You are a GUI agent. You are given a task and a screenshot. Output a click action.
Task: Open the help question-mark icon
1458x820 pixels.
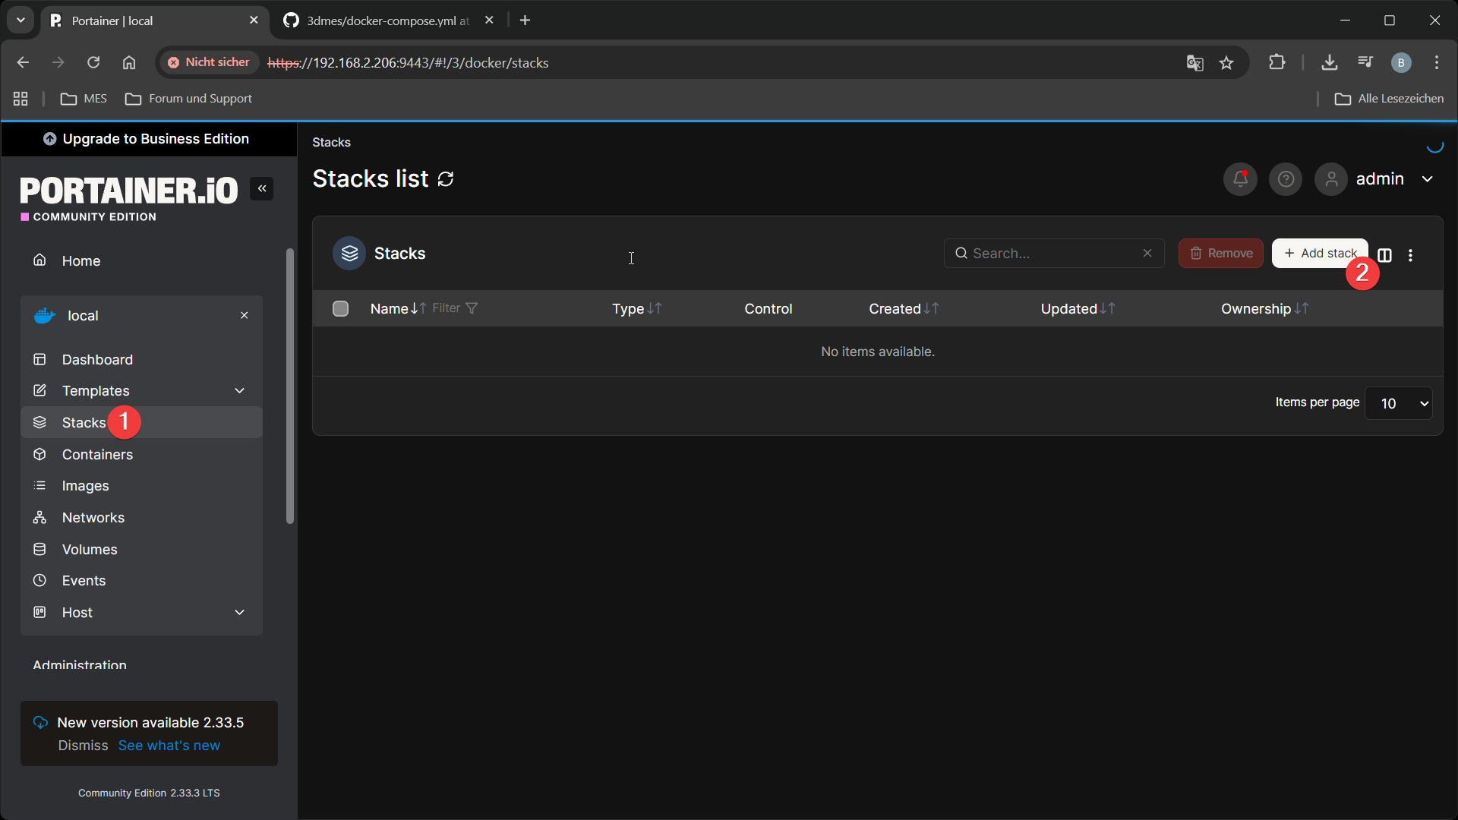coord(1286,179)
